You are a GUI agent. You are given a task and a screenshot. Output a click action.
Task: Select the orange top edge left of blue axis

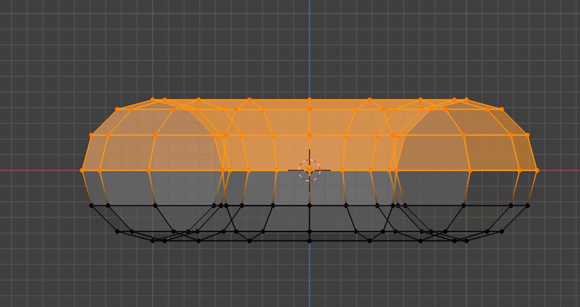point(278,100)
